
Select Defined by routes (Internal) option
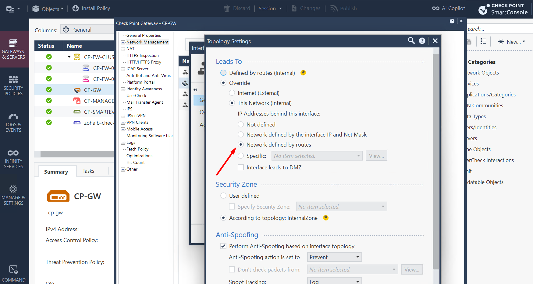click(223, 73)
